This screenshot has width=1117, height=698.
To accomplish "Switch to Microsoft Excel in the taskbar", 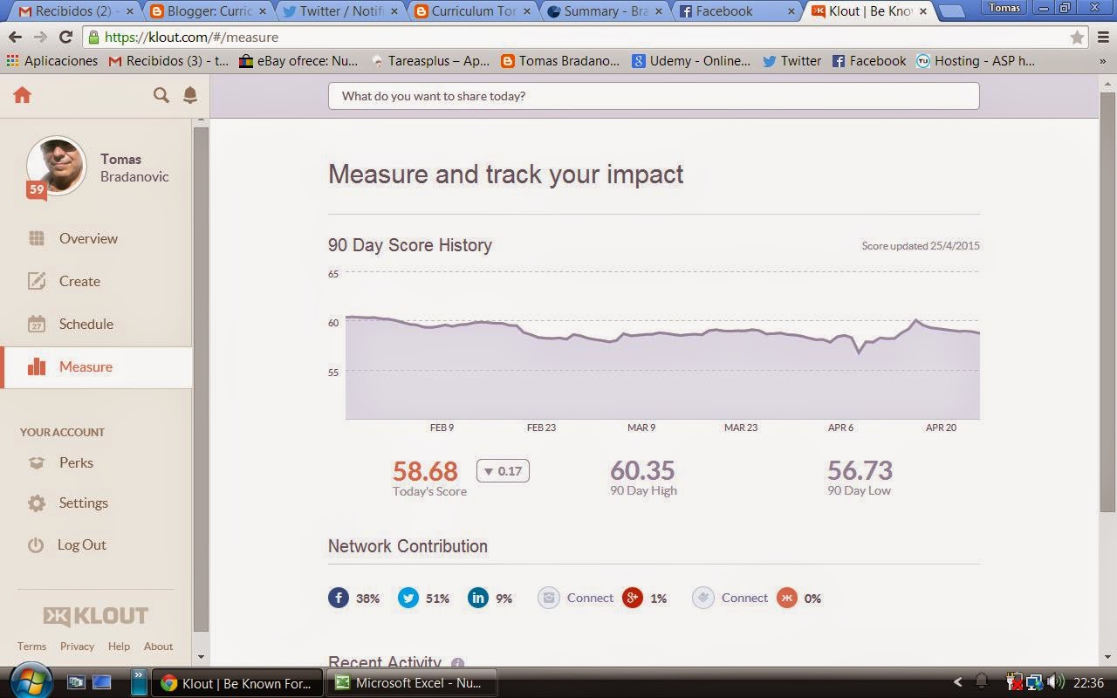I will tap(411, 683).
